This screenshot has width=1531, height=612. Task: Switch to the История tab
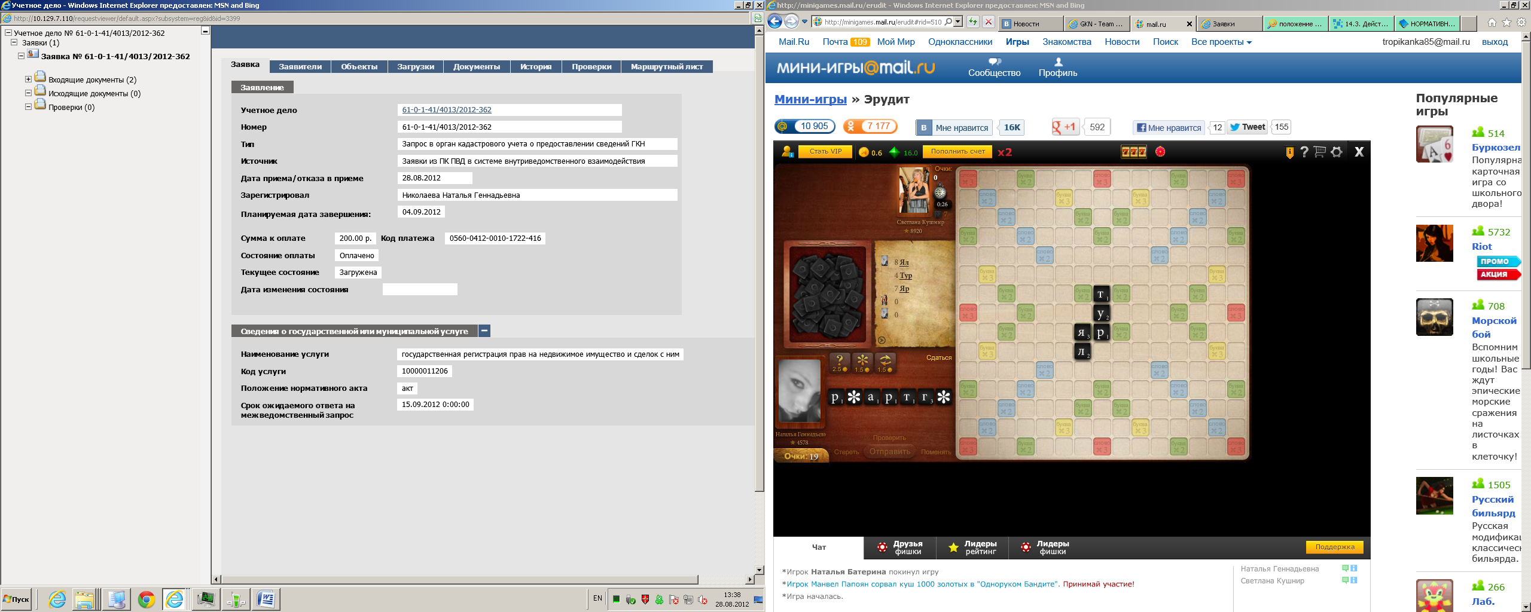[536, 66]
